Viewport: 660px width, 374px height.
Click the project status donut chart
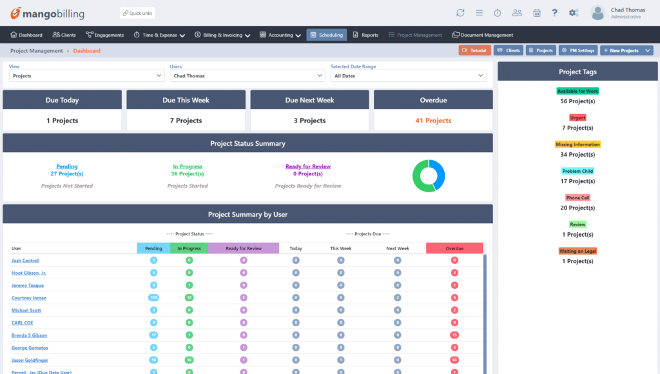click(x=429, y=176)
